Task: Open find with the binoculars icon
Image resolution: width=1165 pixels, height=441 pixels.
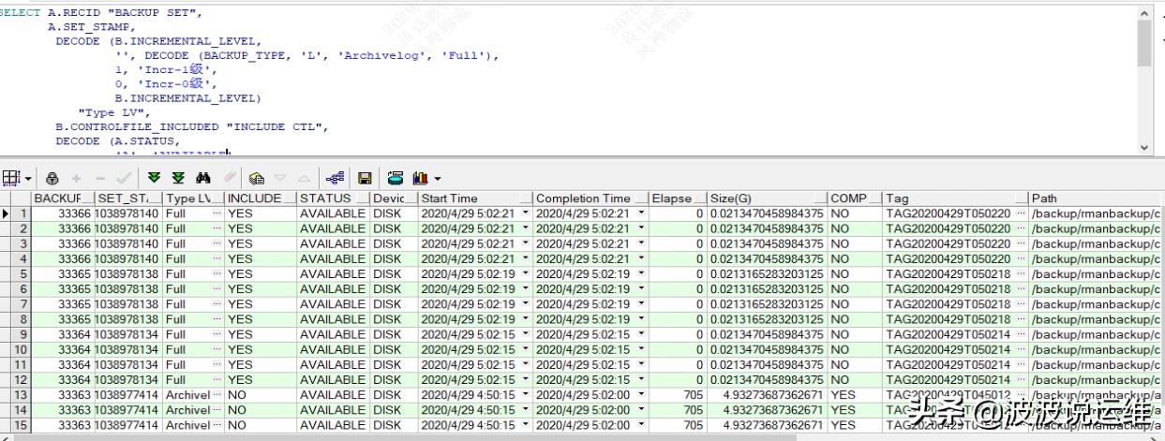Action: coord(203,177)
